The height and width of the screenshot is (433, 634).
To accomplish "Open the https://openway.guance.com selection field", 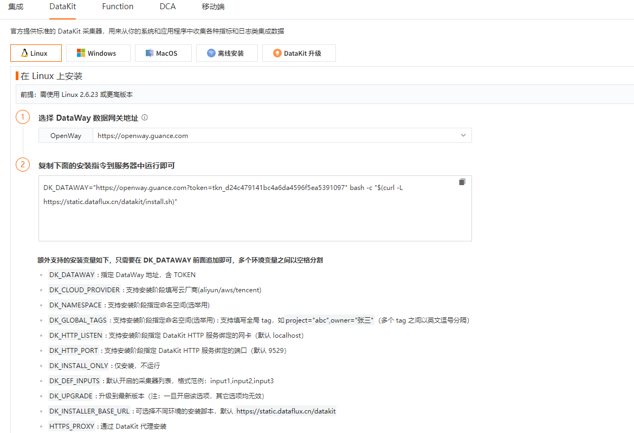I will (282, 135).
